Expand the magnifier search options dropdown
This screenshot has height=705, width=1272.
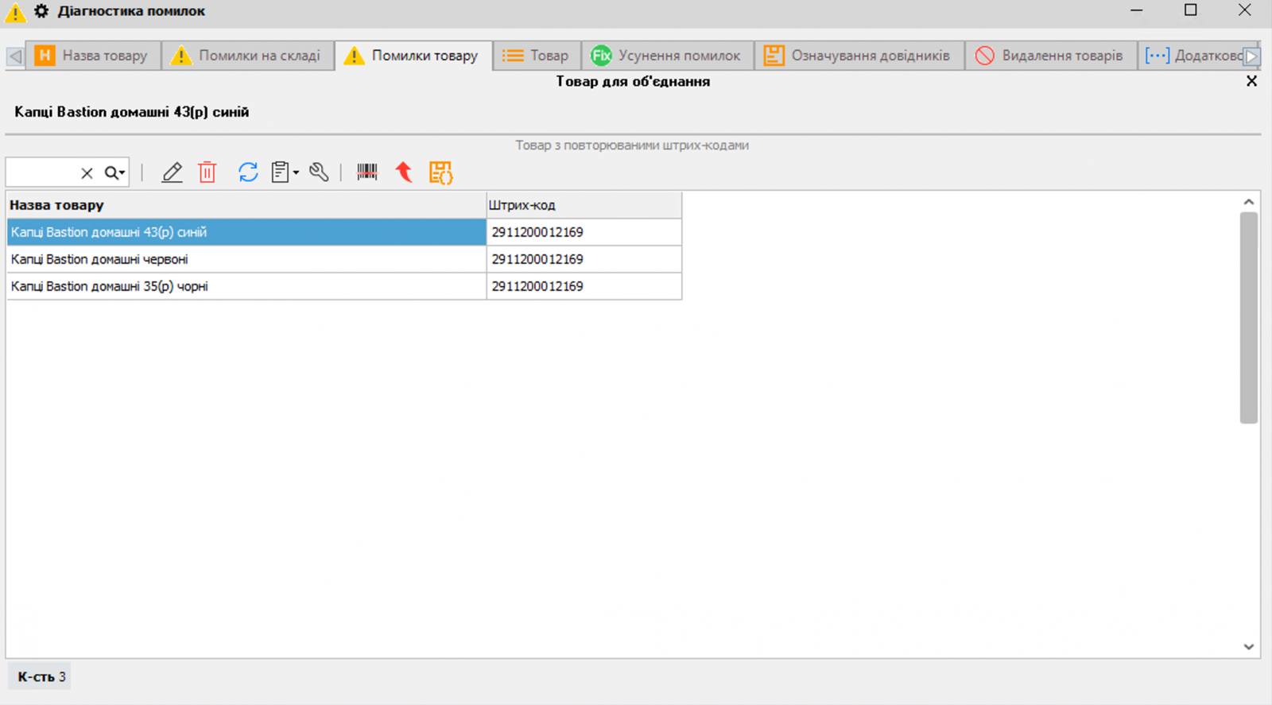tap(116, 173)
